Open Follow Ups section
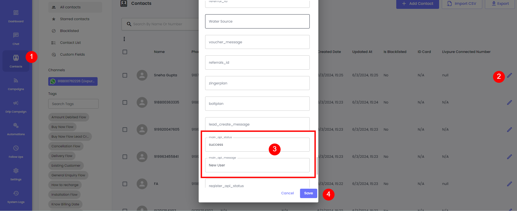 pos(16,151)
